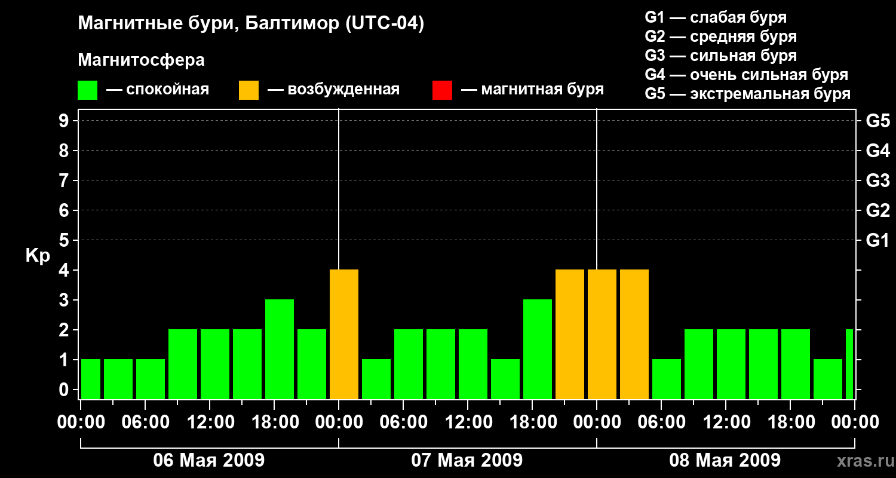The width and height of the screenshot is (896, 478).
Task: Click the orange 'возбужденная' legend swatch
Action: tap(248, 90)
